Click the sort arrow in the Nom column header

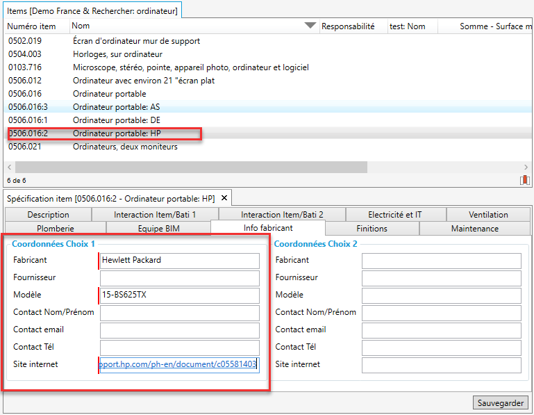310,26
